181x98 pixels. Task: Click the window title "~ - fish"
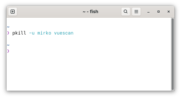click(90, 12)
